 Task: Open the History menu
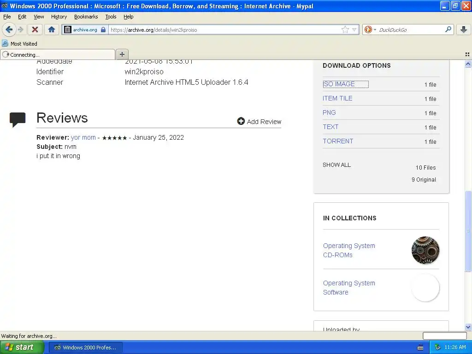click(59, 17)
